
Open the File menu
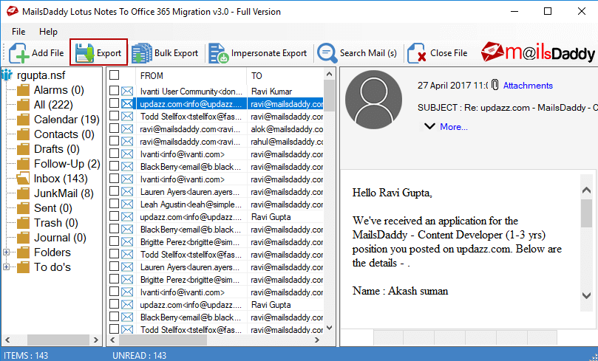pyautogui.click(x=18, y=32)
